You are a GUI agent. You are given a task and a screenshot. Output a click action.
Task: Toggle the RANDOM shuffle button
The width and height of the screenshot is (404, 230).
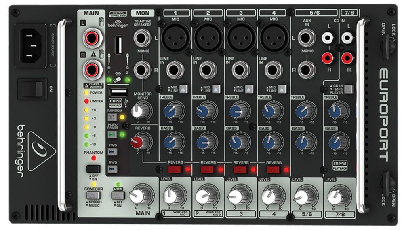coord(112,117)
